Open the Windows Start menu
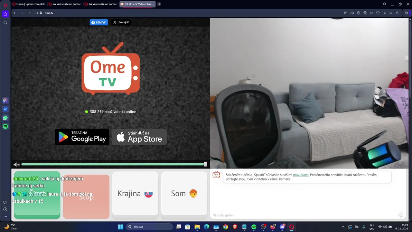 click(x=121, y=227)
